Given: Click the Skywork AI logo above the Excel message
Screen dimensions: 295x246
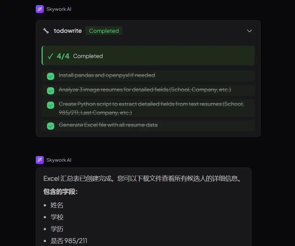Looking at the screenshot, I should 40,160.
